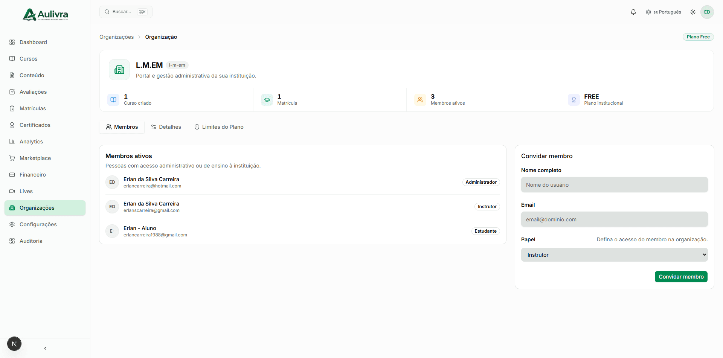Open the Matrículas clipboard icon

(x=12, y=108)
